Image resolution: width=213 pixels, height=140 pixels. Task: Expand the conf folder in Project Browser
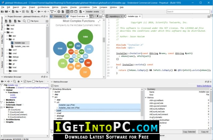(7, 50)
